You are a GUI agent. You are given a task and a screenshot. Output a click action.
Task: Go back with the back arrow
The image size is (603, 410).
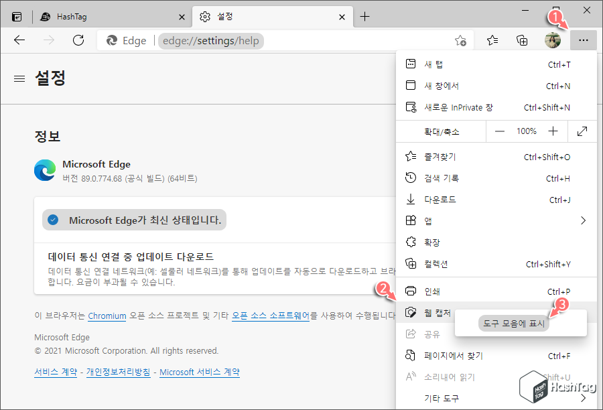click(19, 40)
